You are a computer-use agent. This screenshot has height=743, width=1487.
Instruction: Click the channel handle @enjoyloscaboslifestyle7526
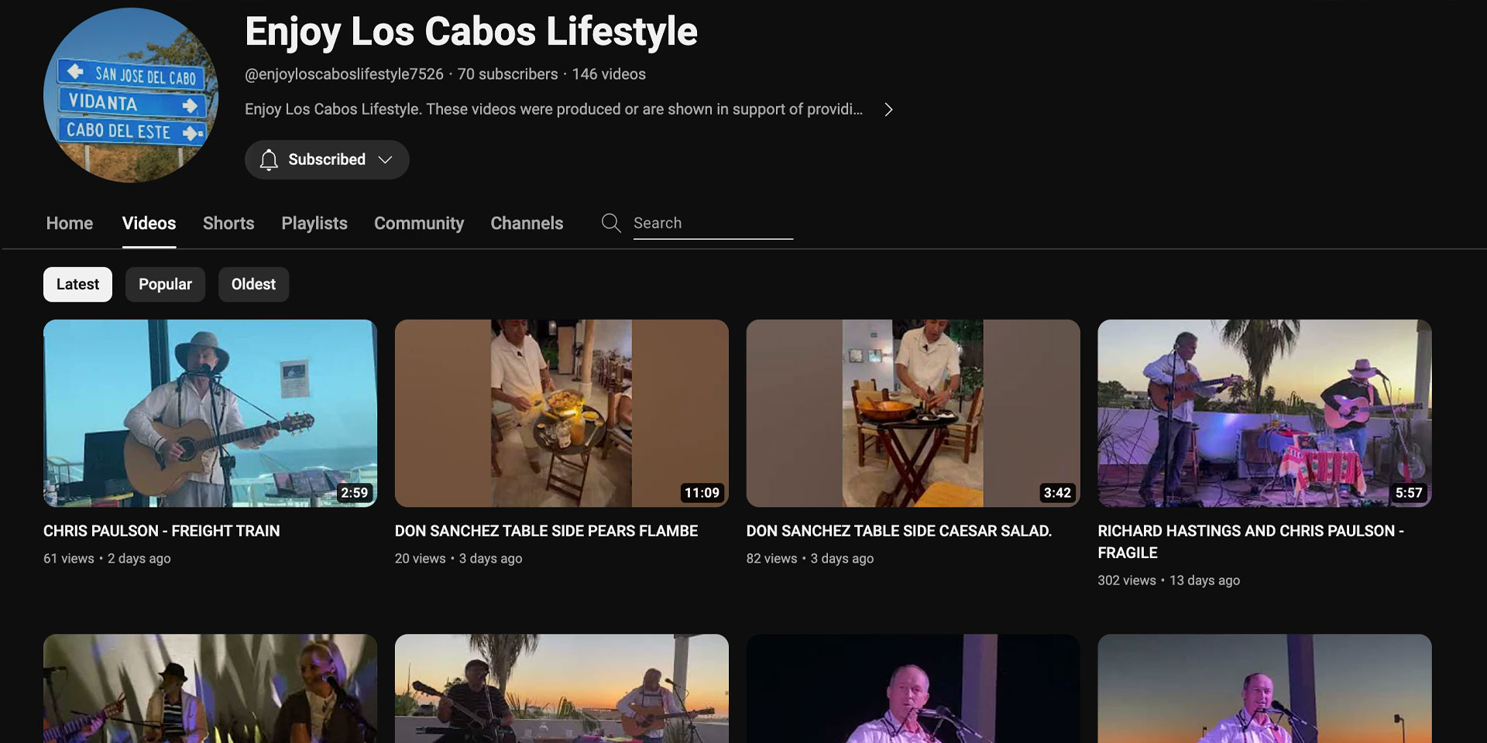(x=344, y=74)
